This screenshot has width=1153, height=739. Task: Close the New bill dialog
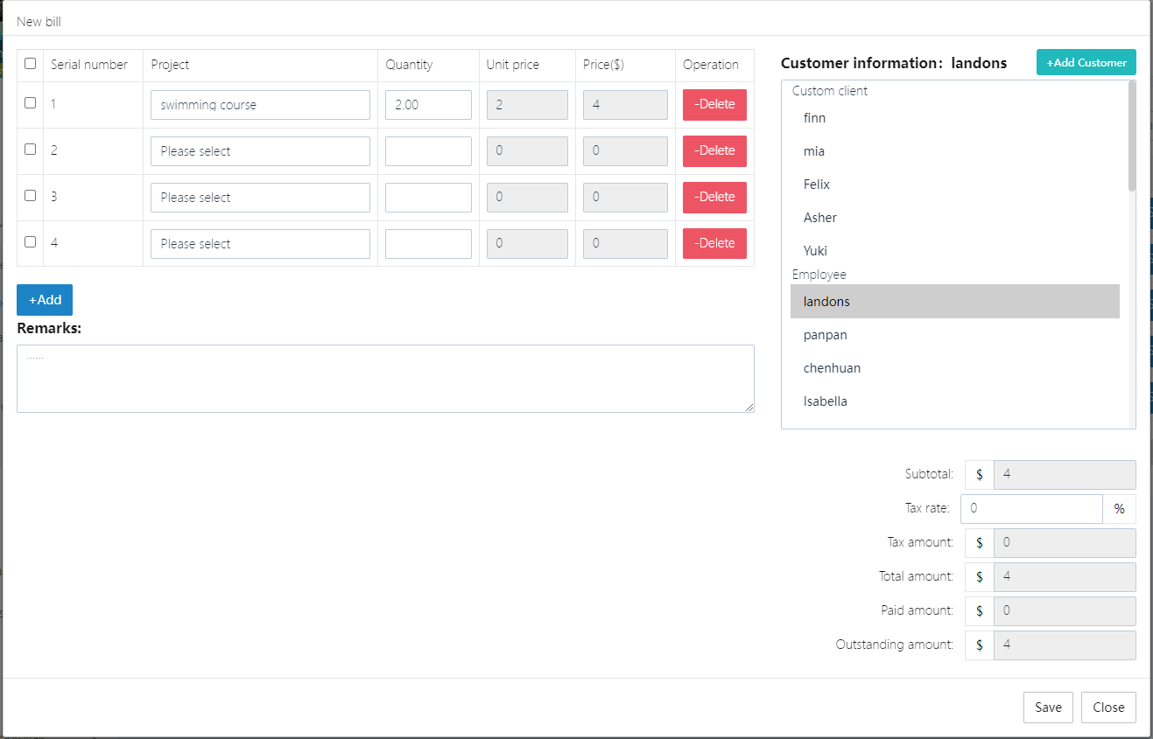(x=1107, y=708)
